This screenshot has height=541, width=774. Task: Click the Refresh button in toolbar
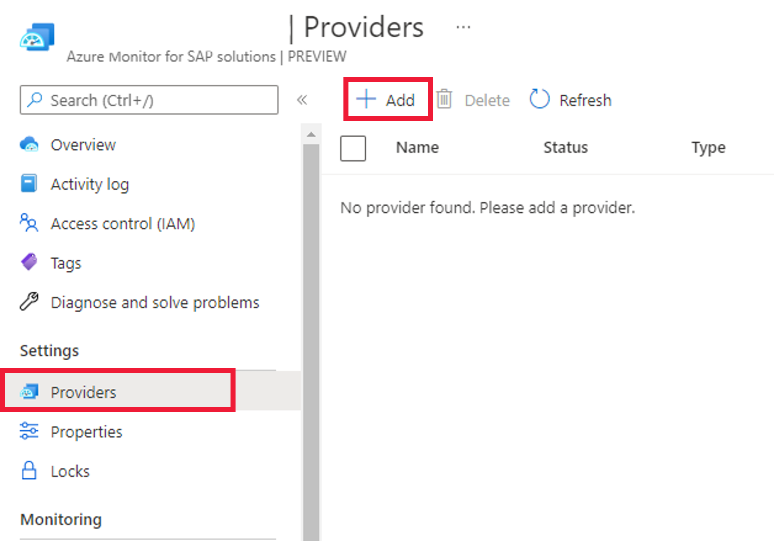[570, 100]
